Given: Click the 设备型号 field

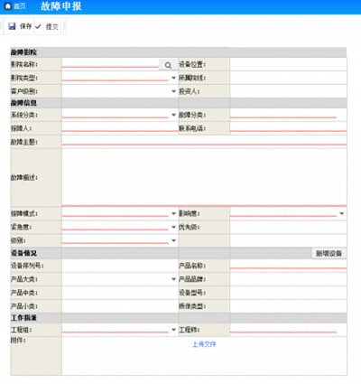Looking at the screenshot, I should [x=288, y=293].
